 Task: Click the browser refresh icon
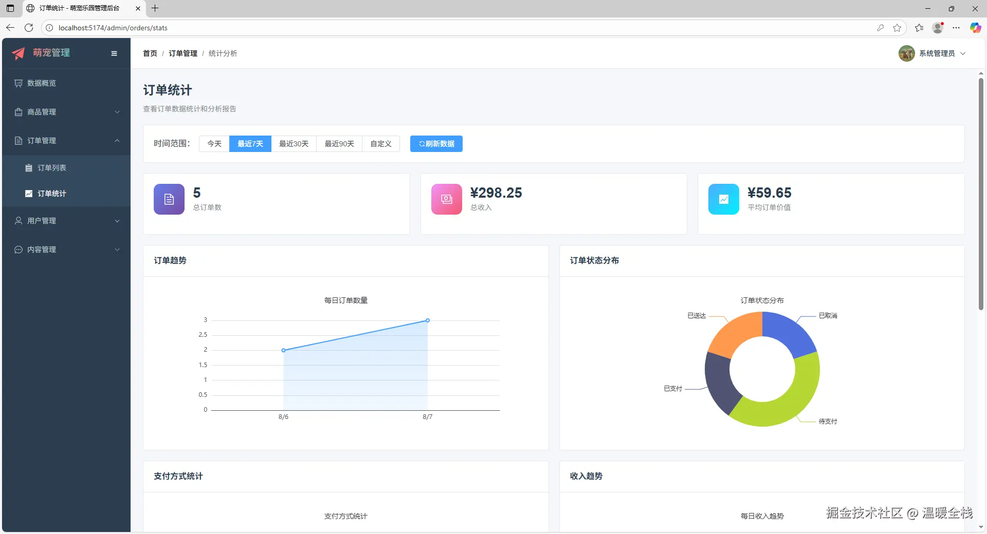[x=29, y=28]
